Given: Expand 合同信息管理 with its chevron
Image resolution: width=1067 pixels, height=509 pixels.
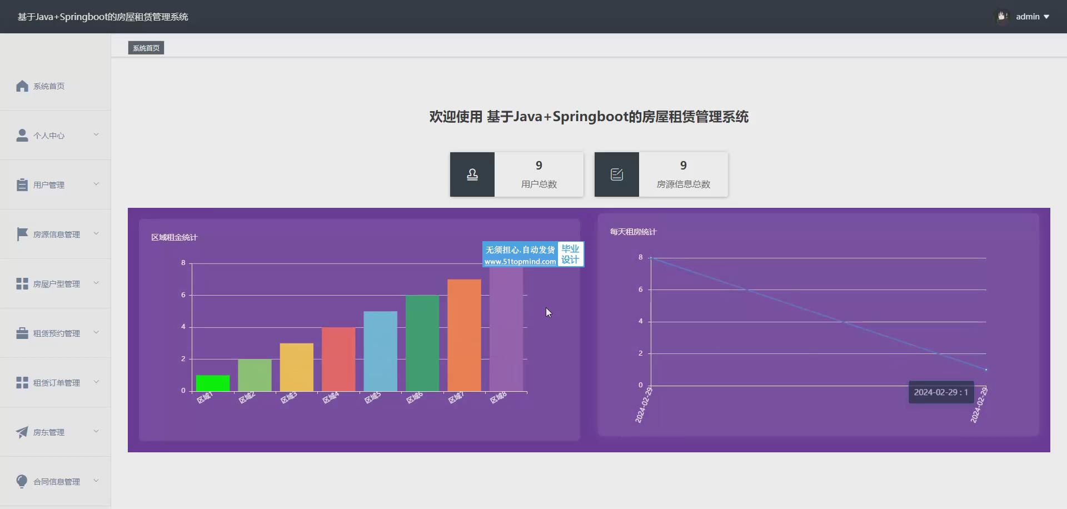Looking at the screenshot, I should [96, 481].
